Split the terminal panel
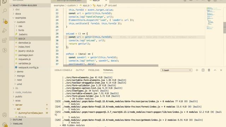 pyautogui.click(x=203, y=70)
